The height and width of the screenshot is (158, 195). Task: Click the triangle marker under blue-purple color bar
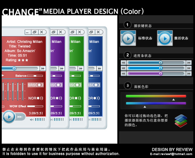click(x=145, y=107)
